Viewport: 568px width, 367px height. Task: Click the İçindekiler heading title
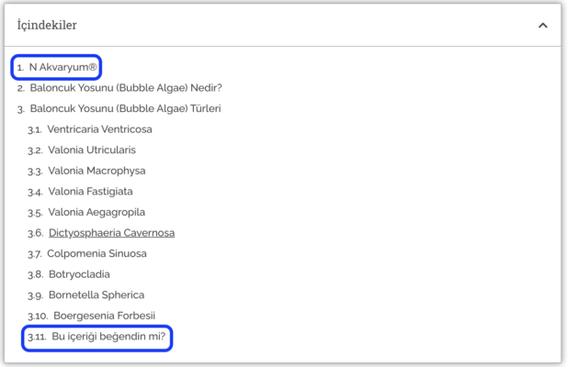click(x=48, y=26)
